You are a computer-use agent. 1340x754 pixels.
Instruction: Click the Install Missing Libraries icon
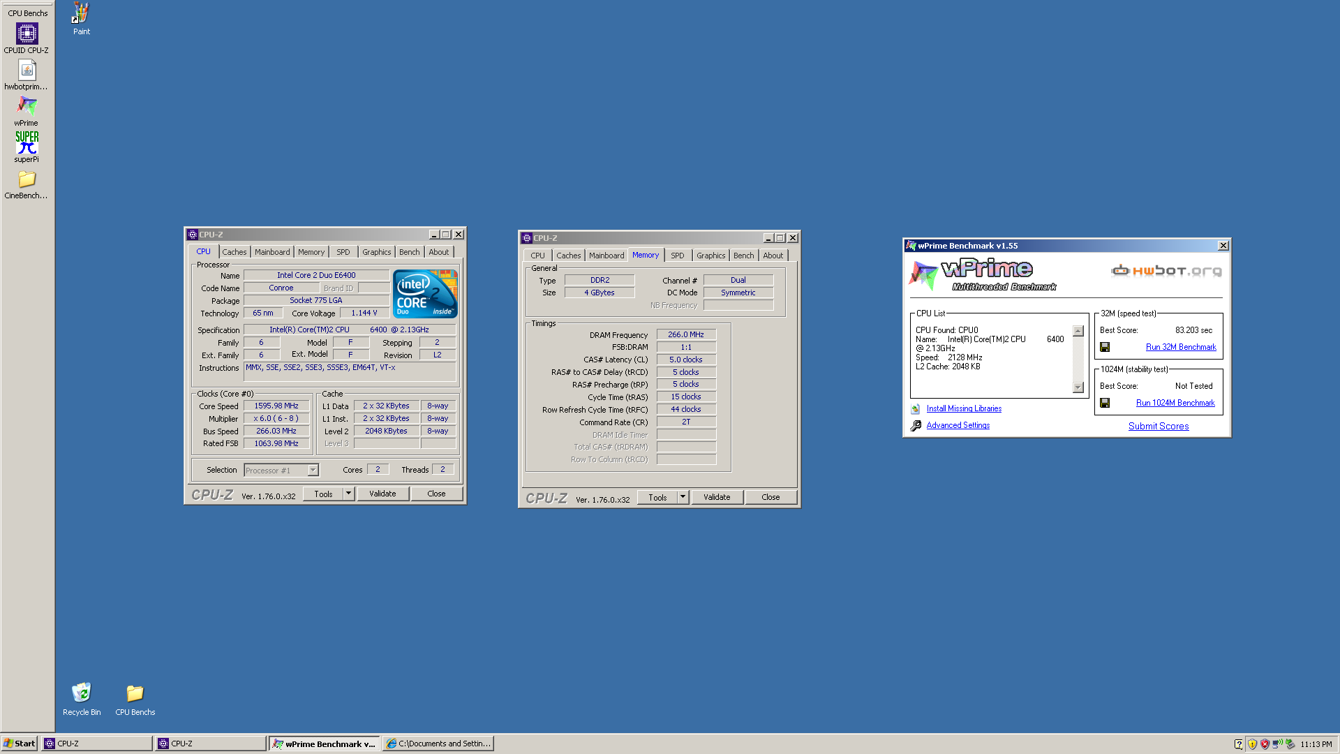[x=915, y=409]
